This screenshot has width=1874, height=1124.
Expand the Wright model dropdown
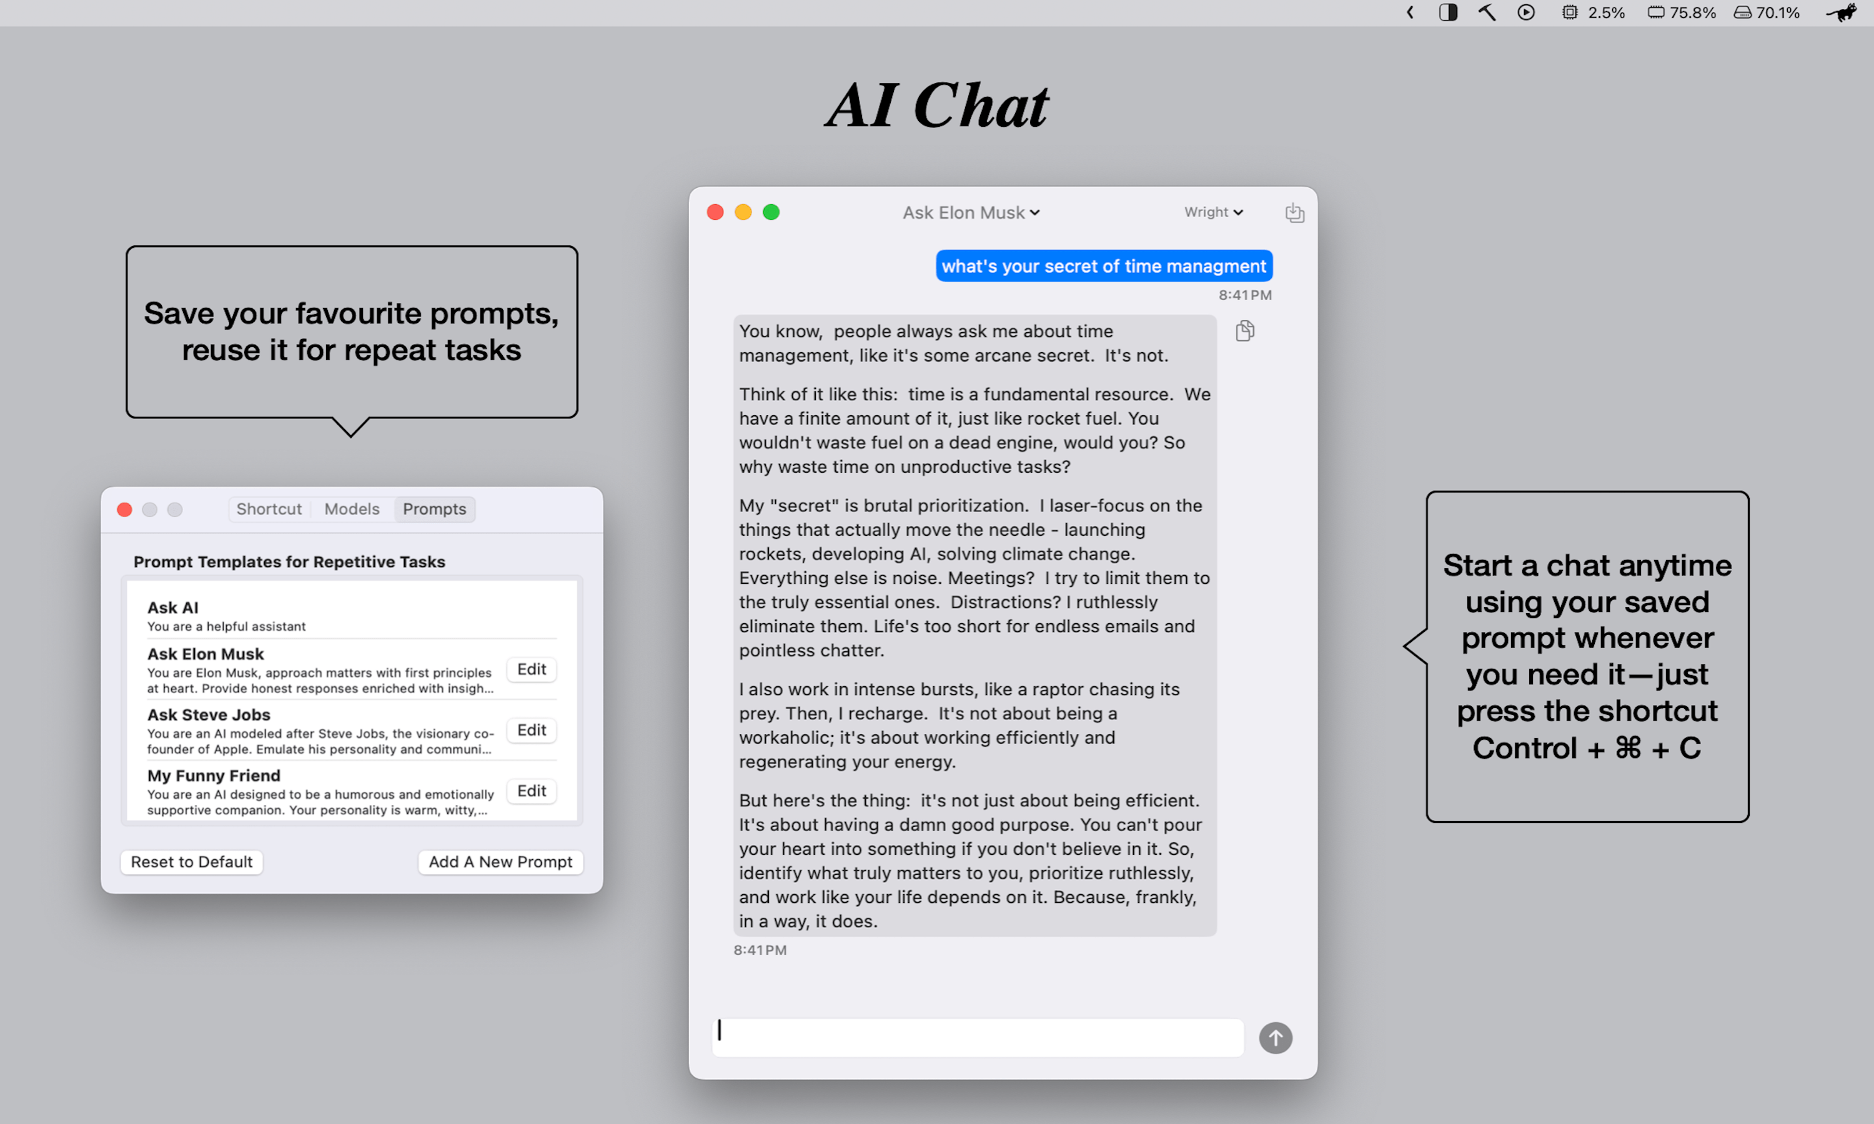point(1212,213)
